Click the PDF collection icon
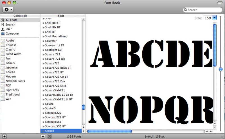225x139 pixels. tap(3, 86)
